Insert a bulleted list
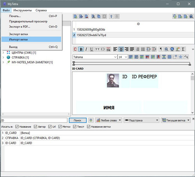The width and height of the screenshot is (195, 177). coord(143,49)
